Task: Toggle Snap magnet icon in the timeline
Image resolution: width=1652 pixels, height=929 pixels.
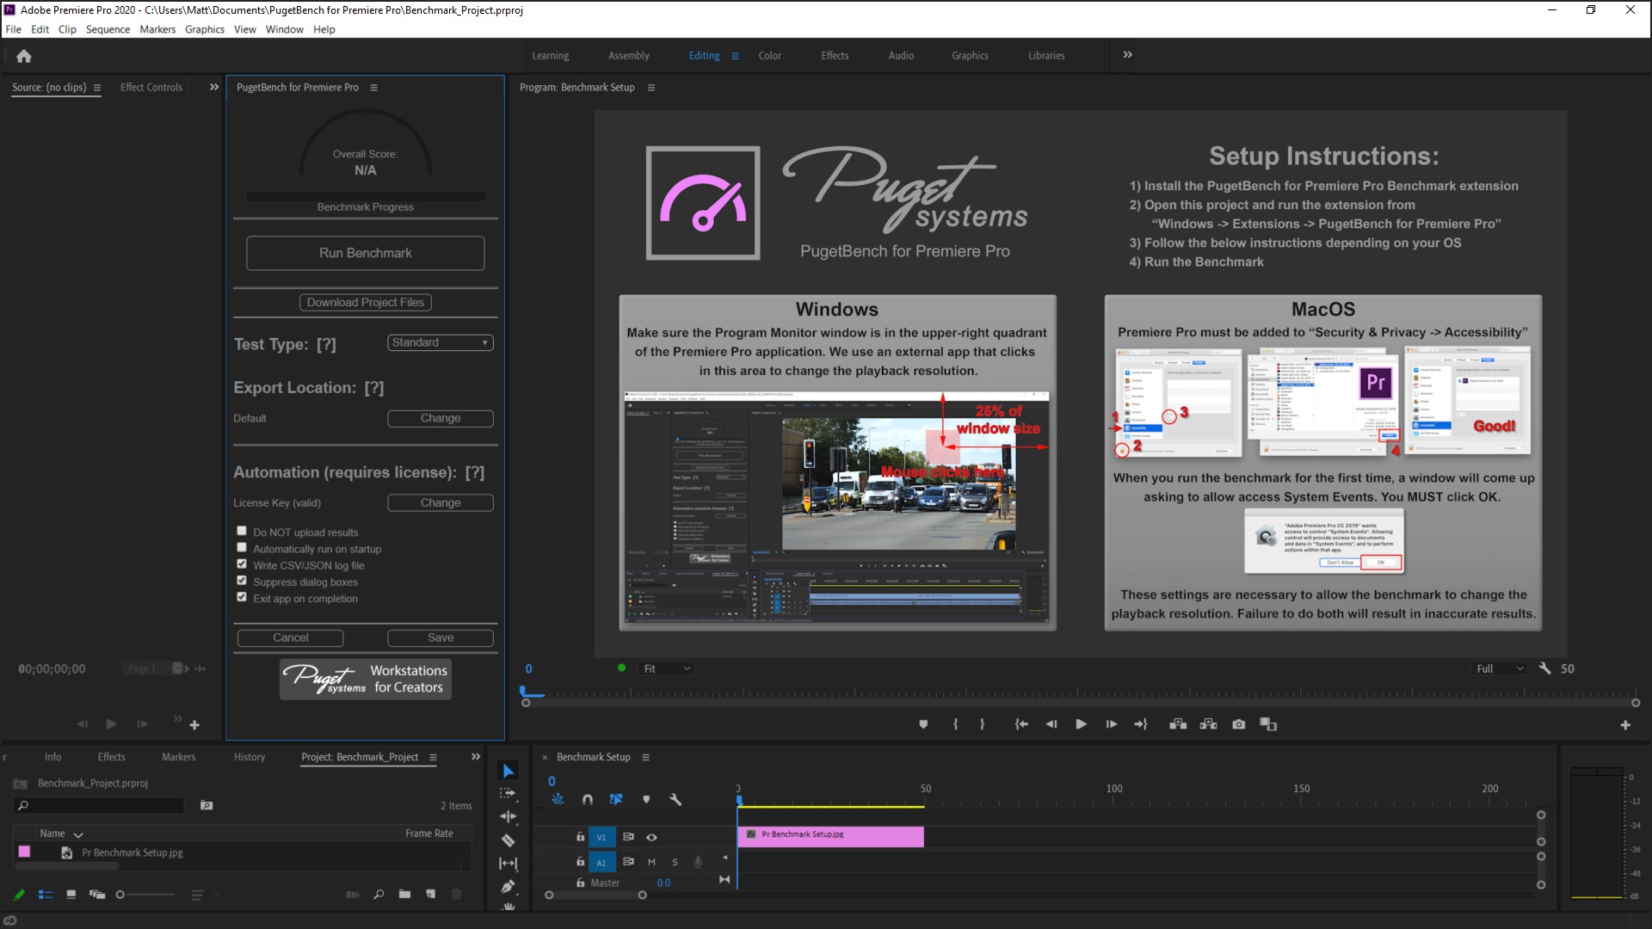Action: (x=587, y=799)
